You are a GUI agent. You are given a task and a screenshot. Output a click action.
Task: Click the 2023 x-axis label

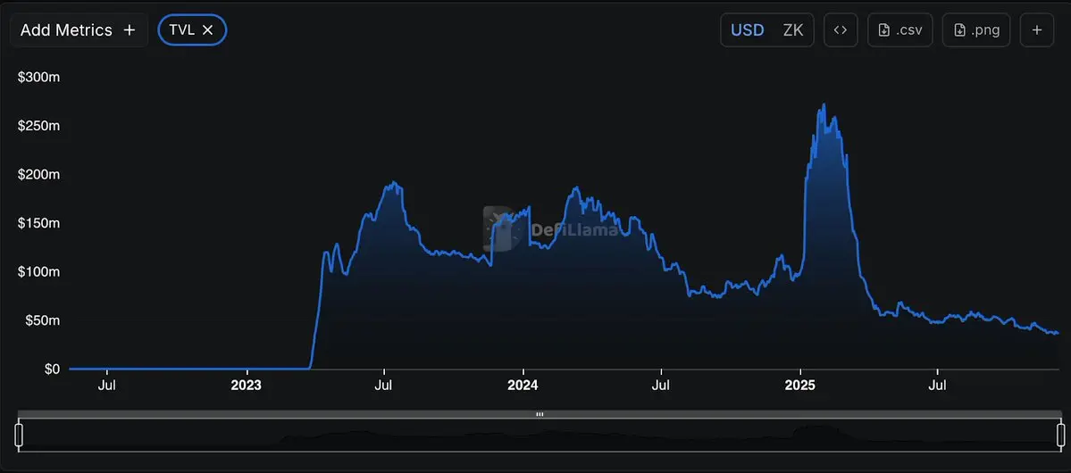(x=246, y=386)
